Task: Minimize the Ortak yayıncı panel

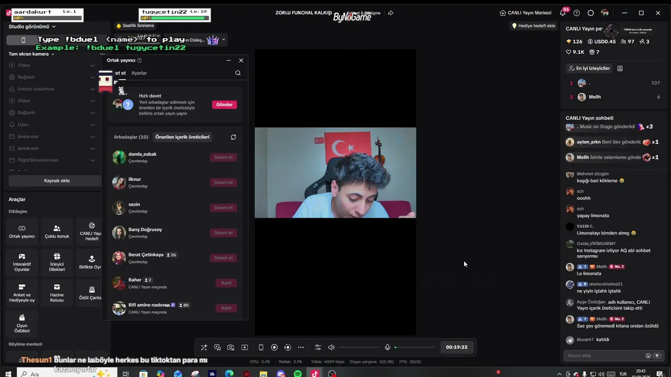Action: tap(229, 60)
